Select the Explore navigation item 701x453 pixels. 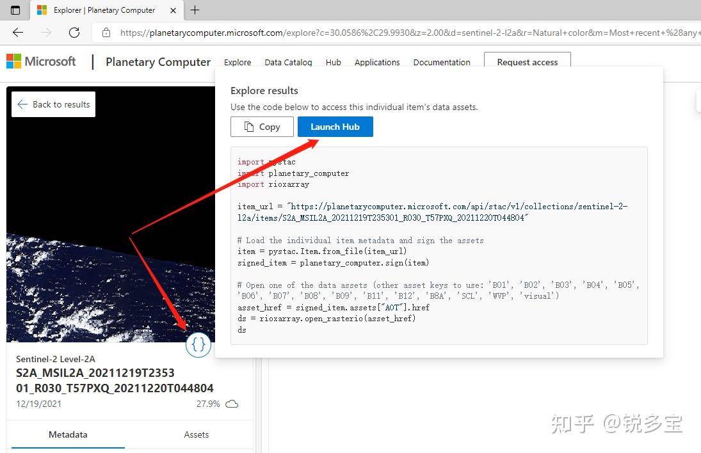click(x=237, y=62)
